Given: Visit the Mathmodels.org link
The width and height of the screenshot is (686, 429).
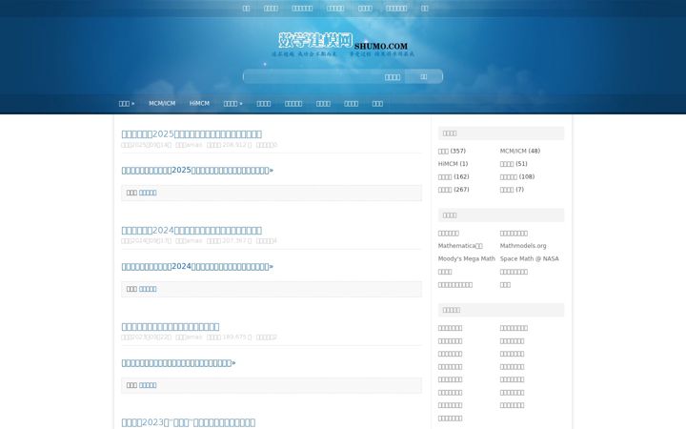Looking at the screenshot, I should tap(523, 246).
